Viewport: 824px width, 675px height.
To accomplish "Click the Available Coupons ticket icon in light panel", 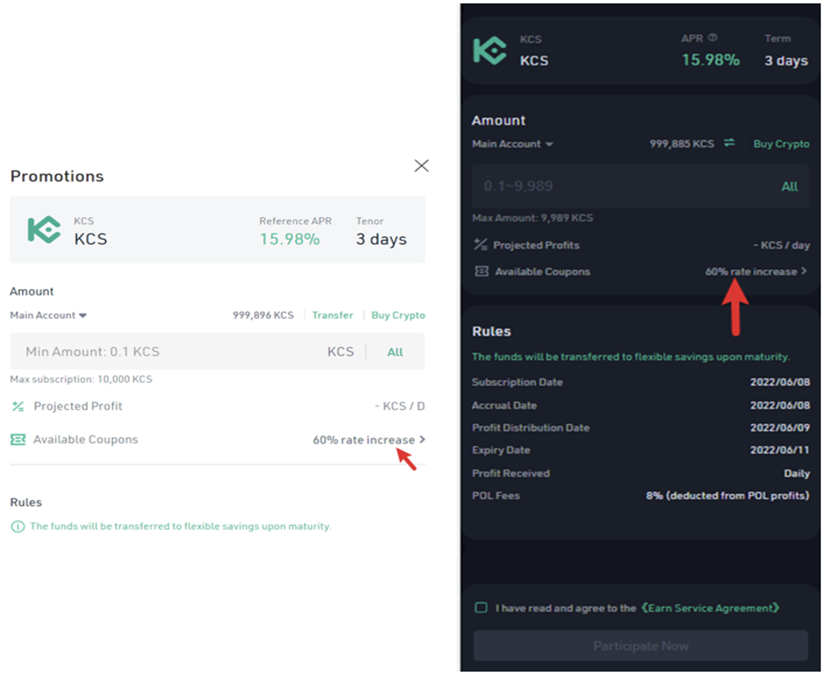I will coord(18,440).
